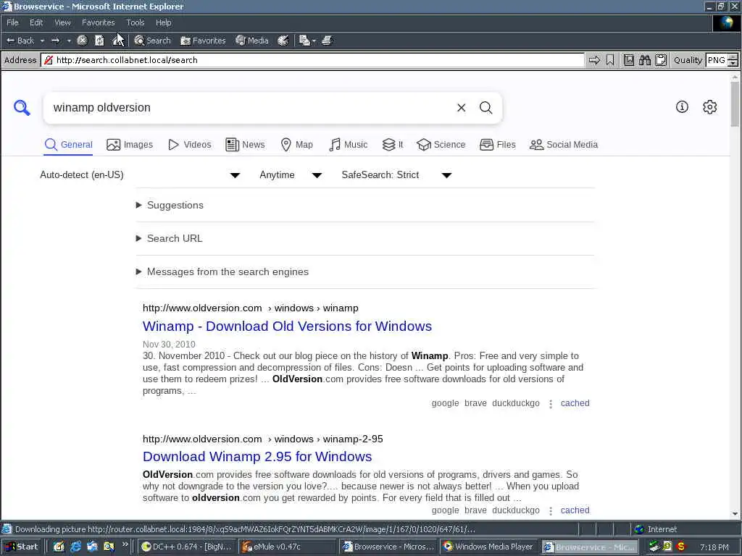742x556 pixels.
Task: Open the Favorites toolbar button
Action: [203, 41]
